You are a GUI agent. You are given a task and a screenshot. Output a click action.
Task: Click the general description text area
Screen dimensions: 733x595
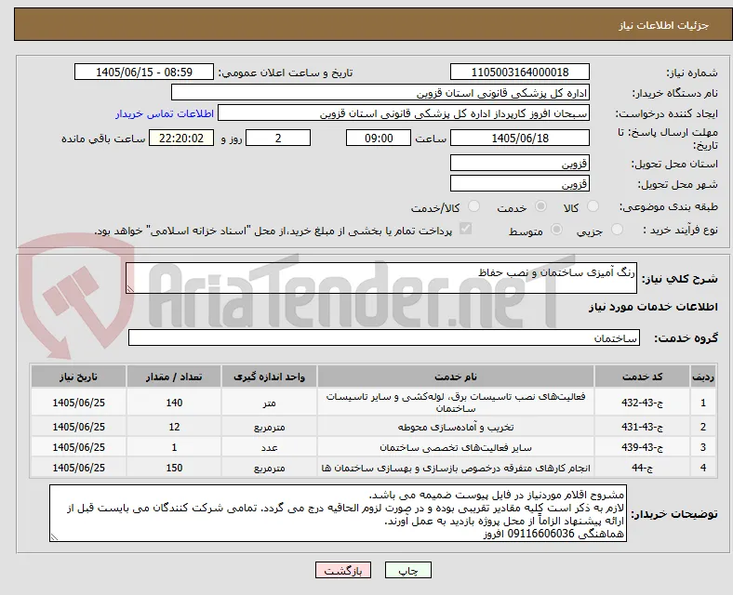pos(381,278)
